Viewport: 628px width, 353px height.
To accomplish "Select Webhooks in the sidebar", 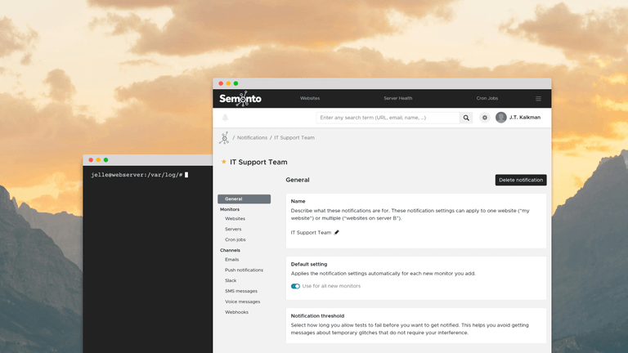I will point(236,312).
